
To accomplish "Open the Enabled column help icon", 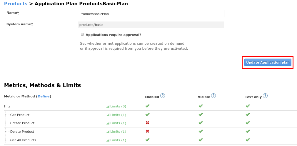I will (162, 96).
